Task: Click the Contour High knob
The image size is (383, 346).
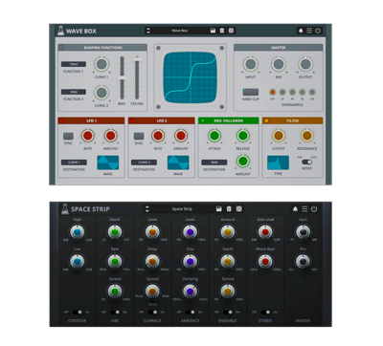Action: [x=77, y=232]
